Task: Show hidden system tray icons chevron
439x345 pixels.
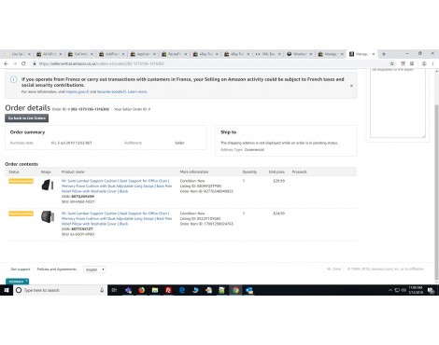Action: pyautogui.click(x=390, y=290)
